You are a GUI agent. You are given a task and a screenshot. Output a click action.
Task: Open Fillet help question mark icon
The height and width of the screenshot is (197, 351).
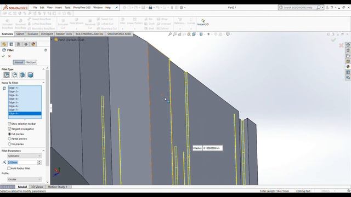(46, 50)
